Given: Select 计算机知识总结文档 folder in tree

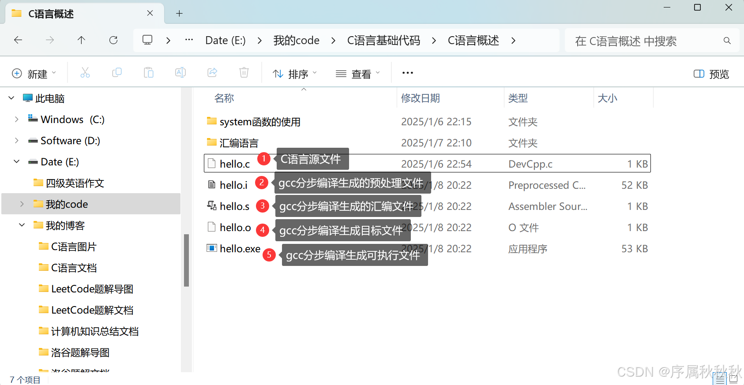Looking at the screenshot, I should point(95,331).
